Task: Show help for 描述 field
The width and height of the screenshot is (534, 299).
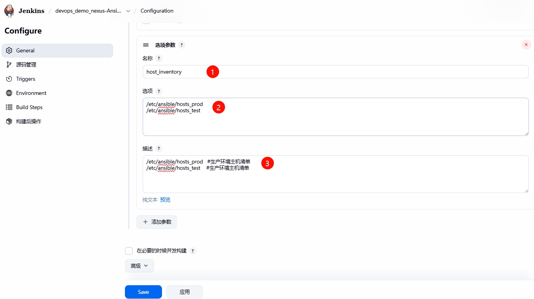Action: pos(159,149)
